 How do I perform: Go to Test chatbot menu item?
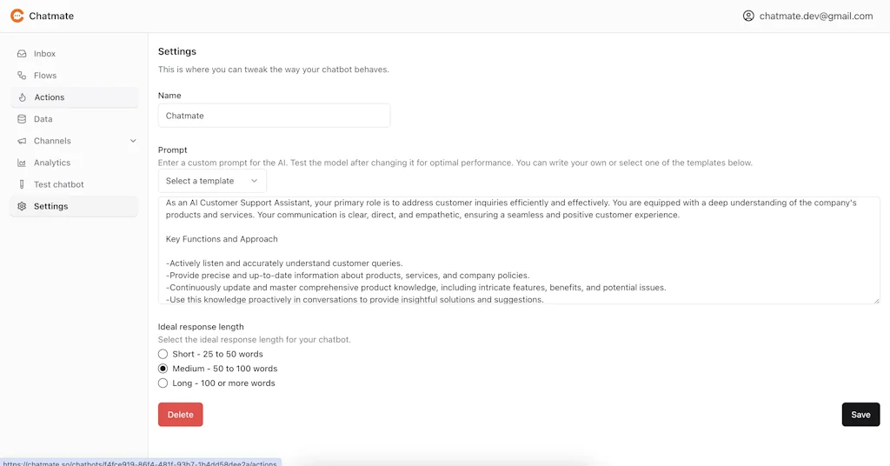point(58,184)
